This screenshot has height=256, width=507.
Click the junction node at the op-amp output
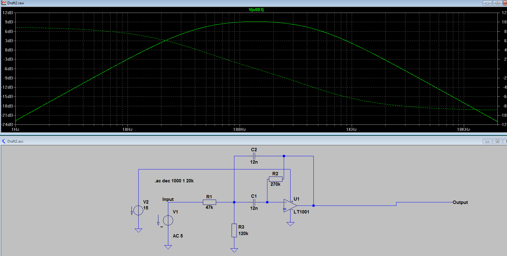(x=313, y=205)
